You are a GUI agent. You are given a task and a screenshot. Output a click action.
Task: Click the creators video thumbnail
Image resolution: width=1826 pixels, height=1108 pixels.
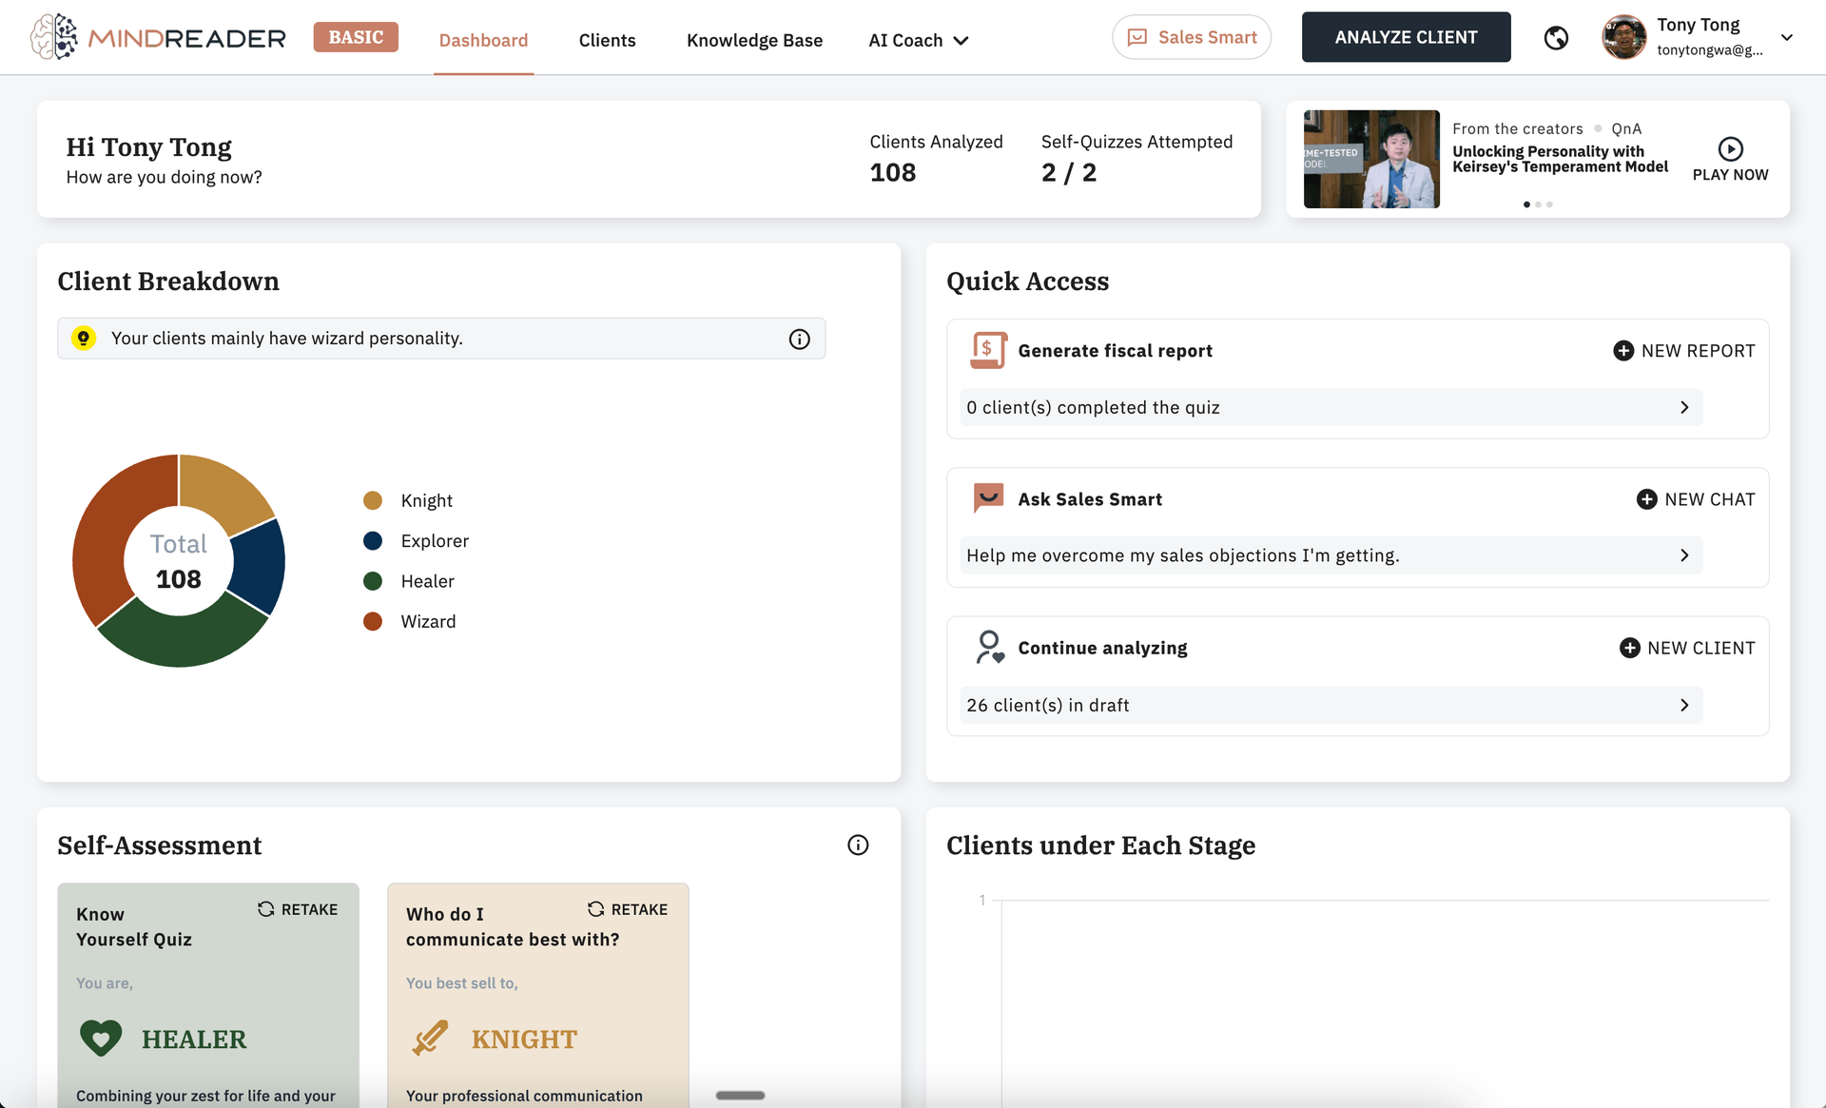(1370, 159)
